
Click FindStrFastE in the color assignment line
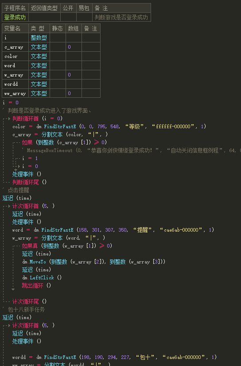click(60, 126)
